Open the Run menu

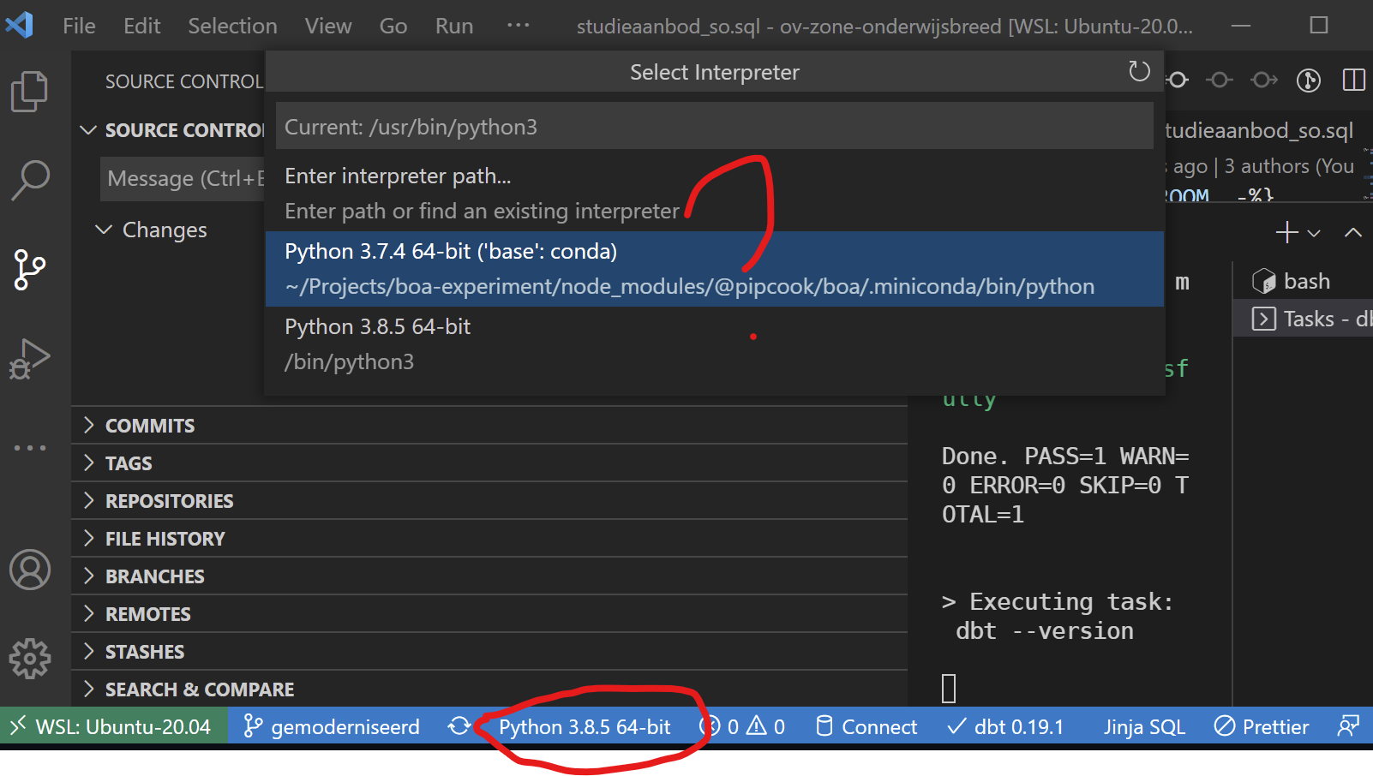click(453, 26)
